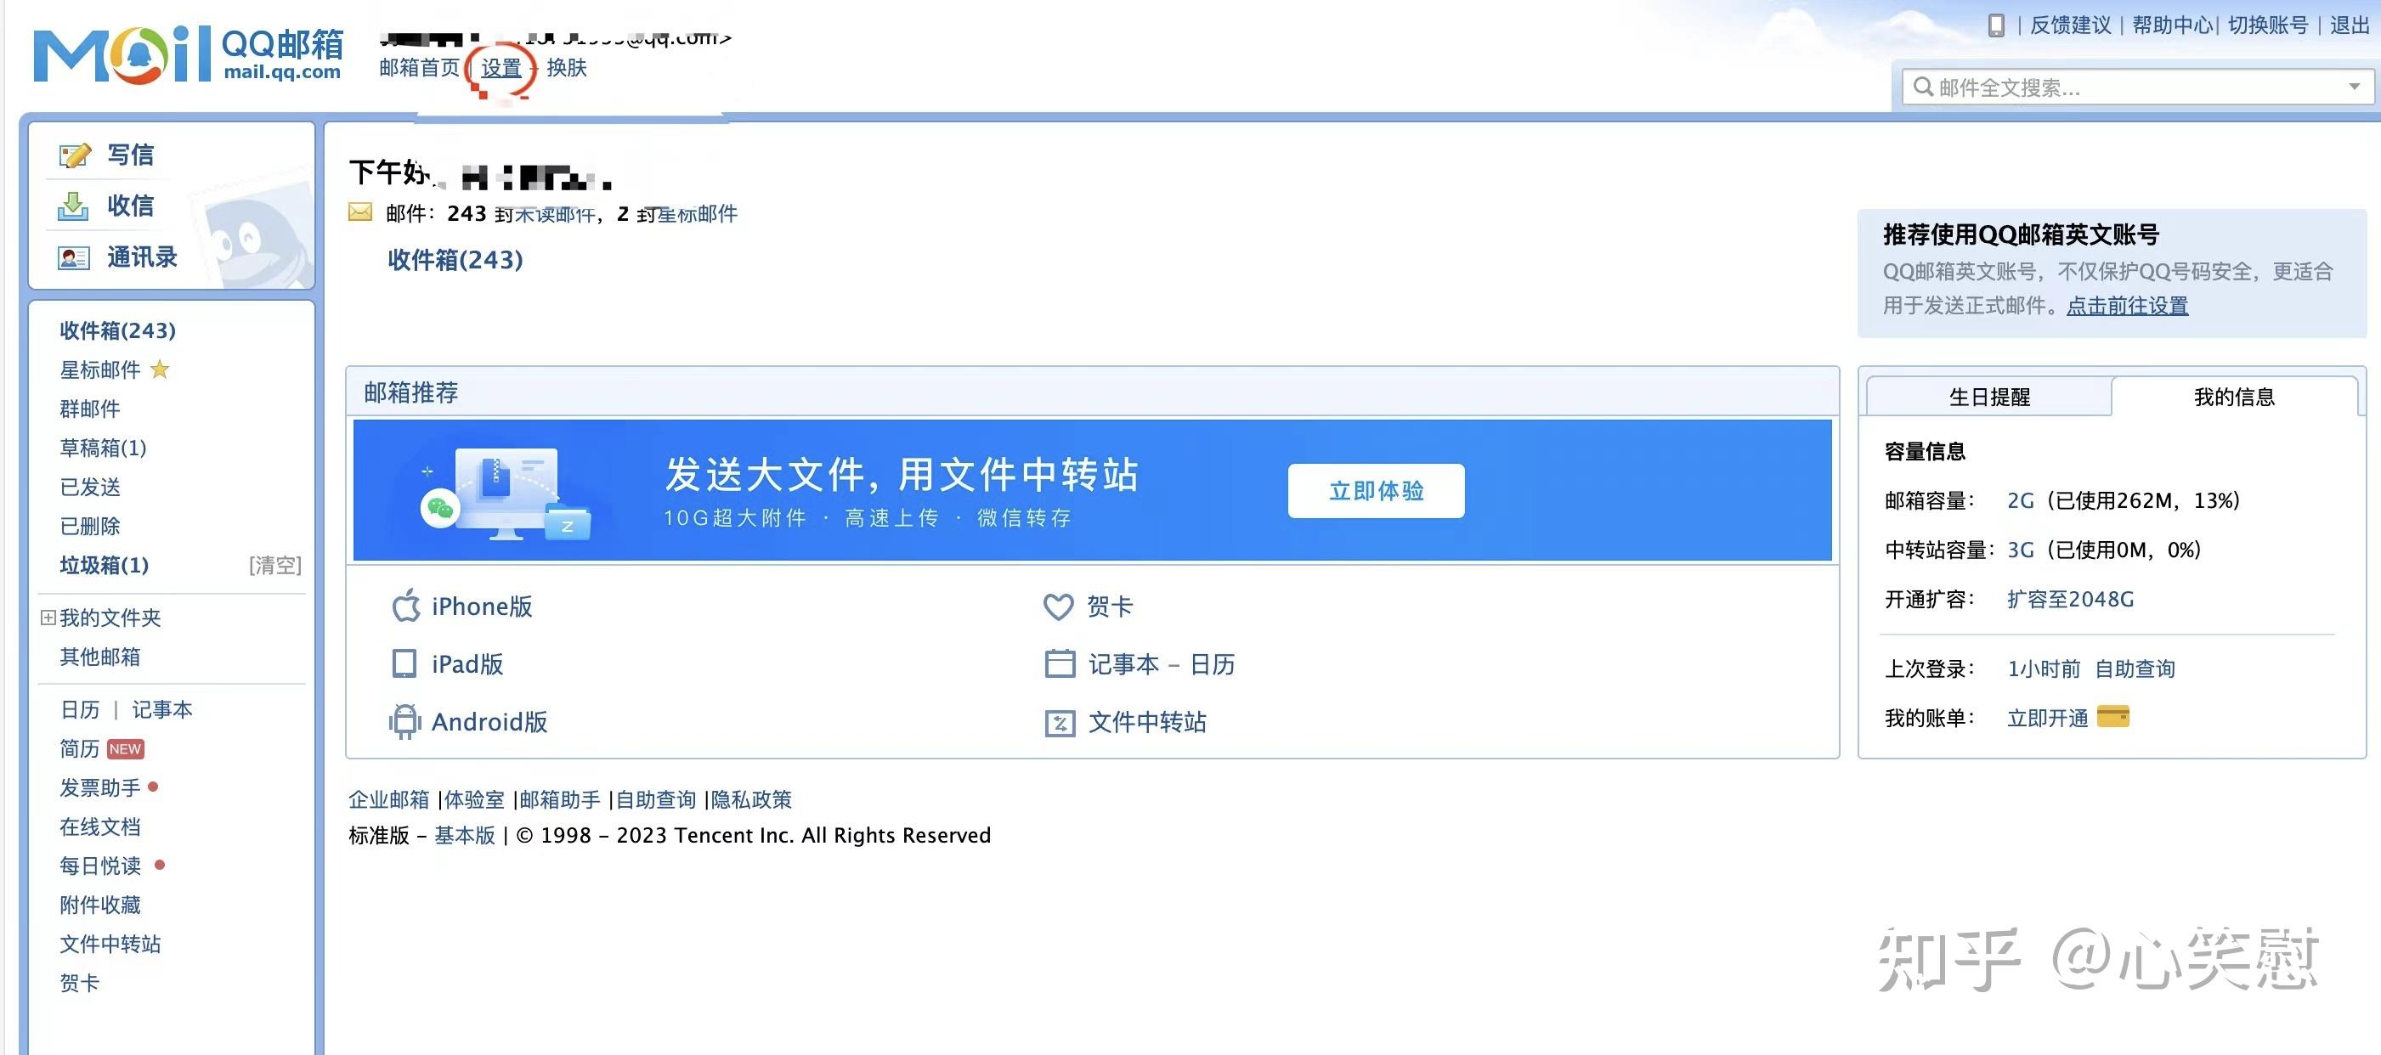Click the Android robot icon
Image resolution: width=2381 pixels, height=1055 pixels.
(404, 721)
